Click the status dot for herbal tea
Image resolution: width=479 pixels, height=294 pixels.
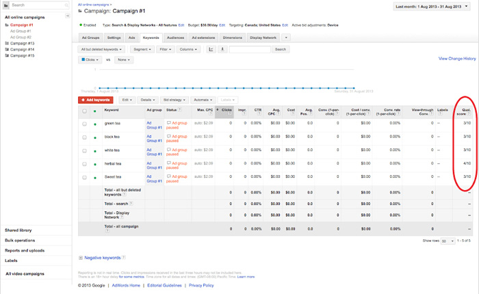95,164
